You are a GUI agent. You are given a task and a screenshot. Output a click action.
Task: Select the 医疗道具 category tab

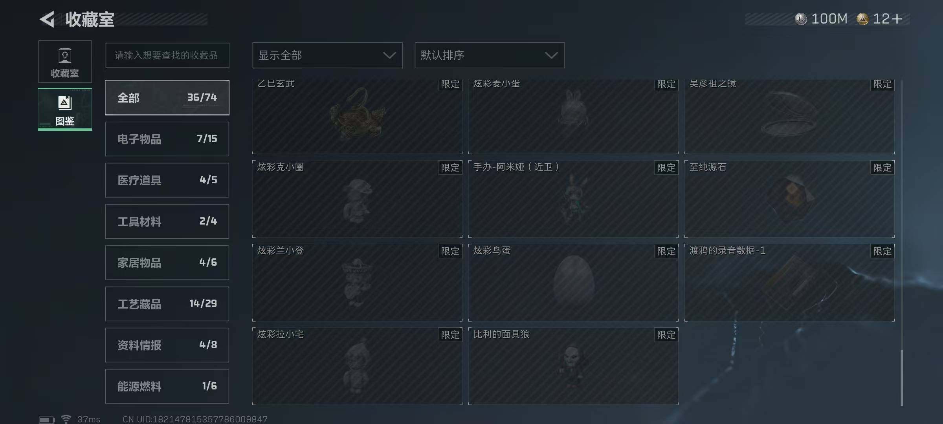(167, 180)
